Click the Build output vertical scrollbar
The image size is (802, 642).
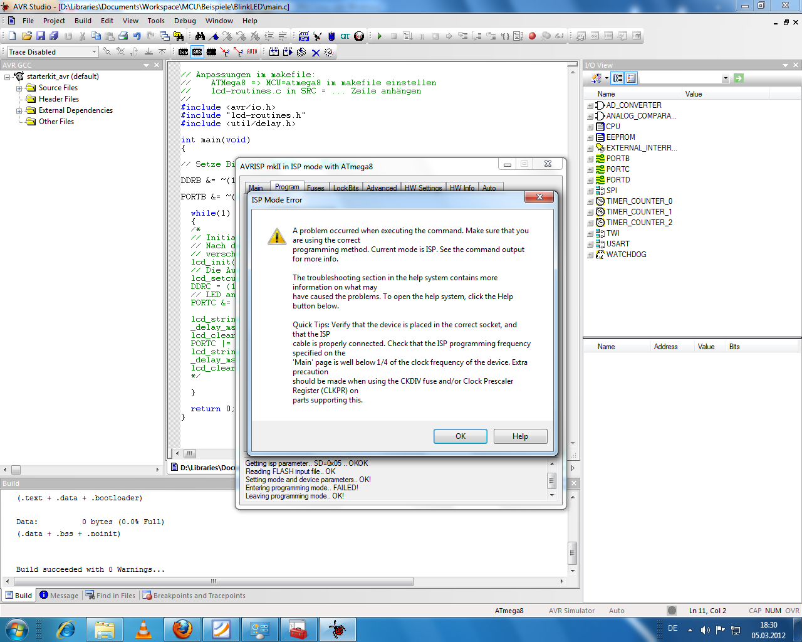tap(572, 534)
